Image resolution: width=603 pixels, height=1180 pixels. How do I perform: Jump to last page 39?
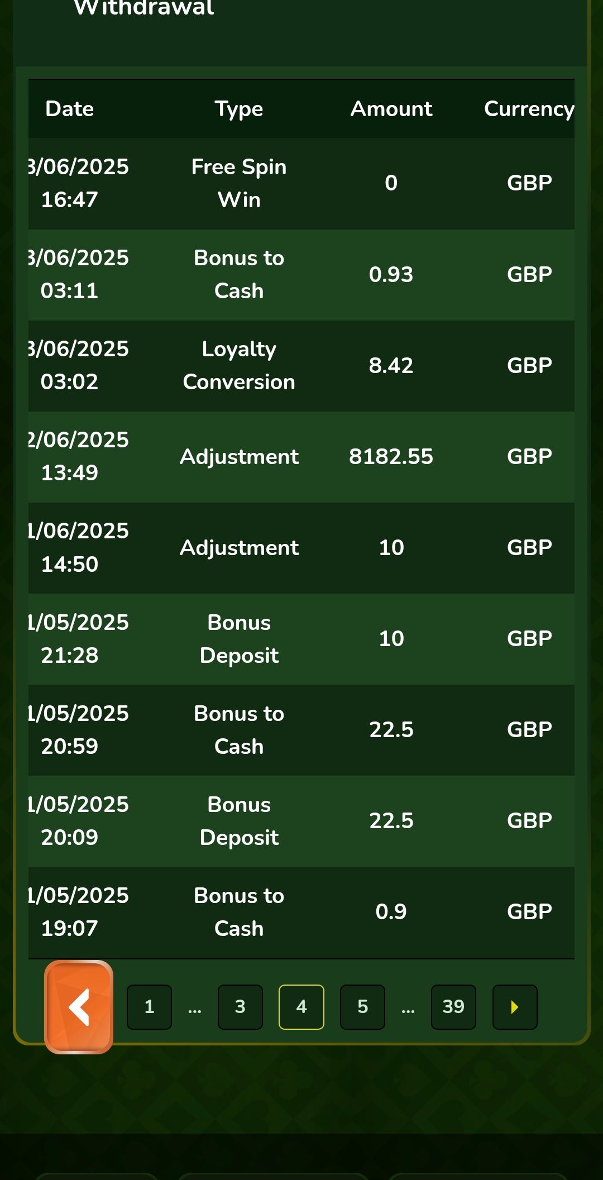[453, 1007]
